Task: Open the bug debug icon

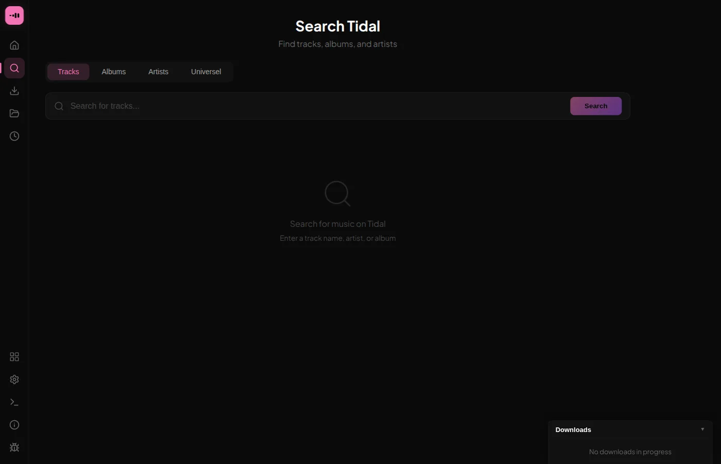Action: [x=14, y=448]
